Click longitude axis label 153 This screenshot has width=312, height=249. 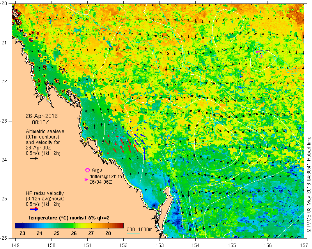pos(160,245)
